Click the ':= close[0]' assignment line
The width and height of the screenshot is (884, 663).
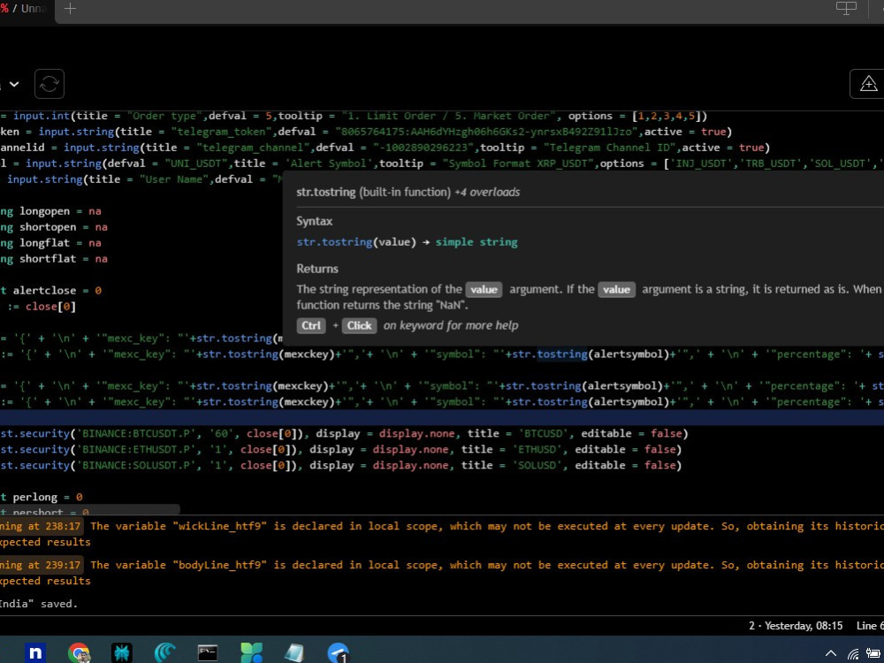42,306
